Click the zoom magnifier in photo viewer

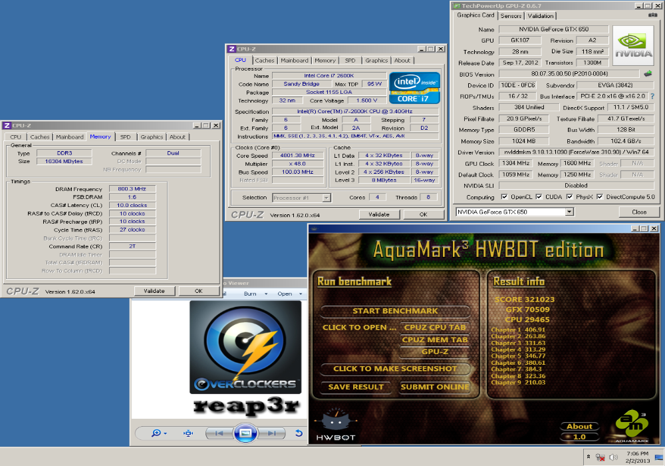point(156,433)
